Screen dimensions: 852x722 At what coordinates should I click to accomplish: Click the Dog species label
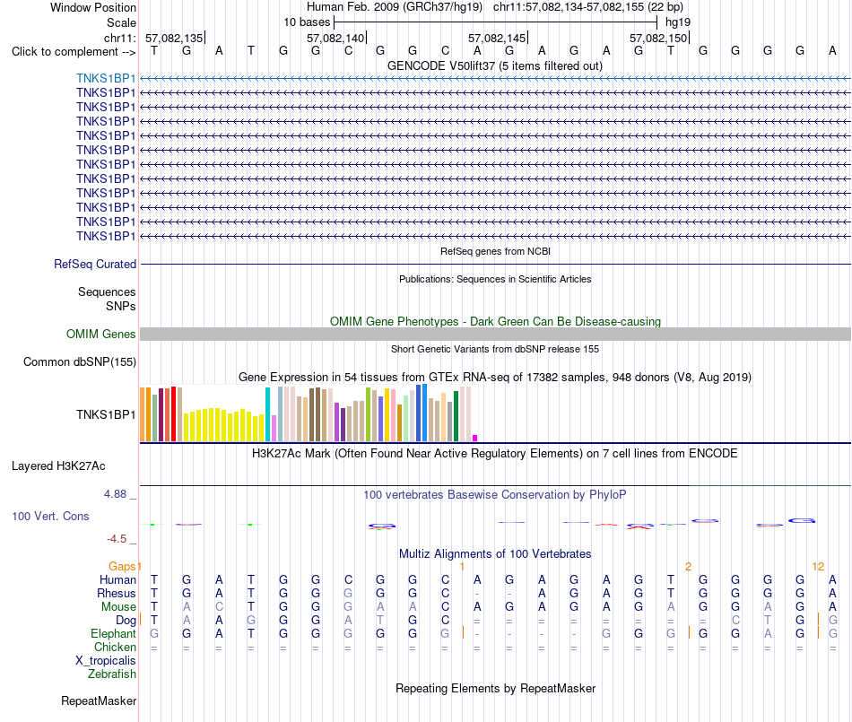126,621
